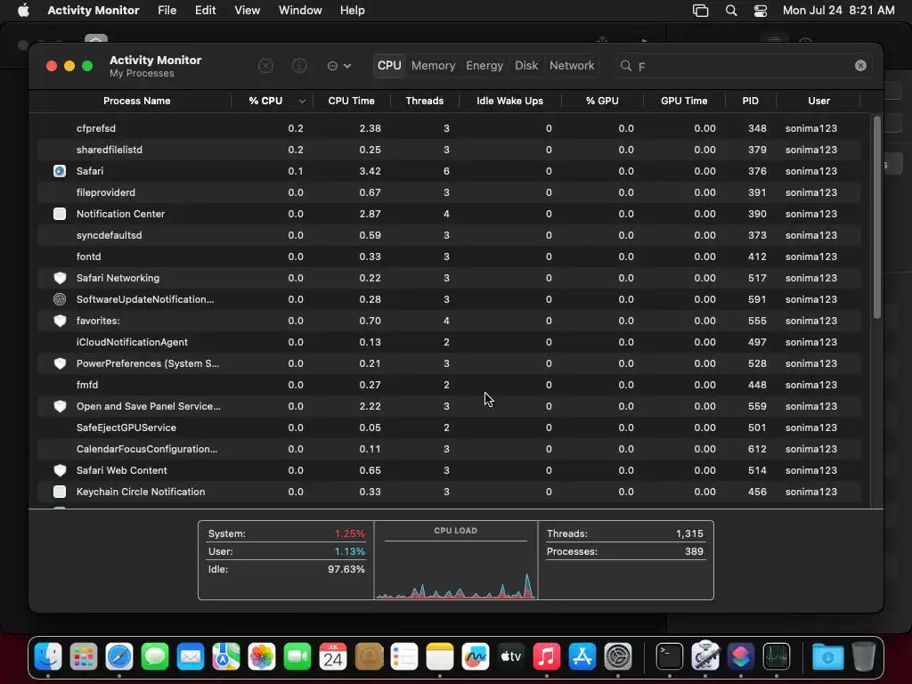Select the SafeEjectGPUService process
The image size is (912, 684).
449,427
